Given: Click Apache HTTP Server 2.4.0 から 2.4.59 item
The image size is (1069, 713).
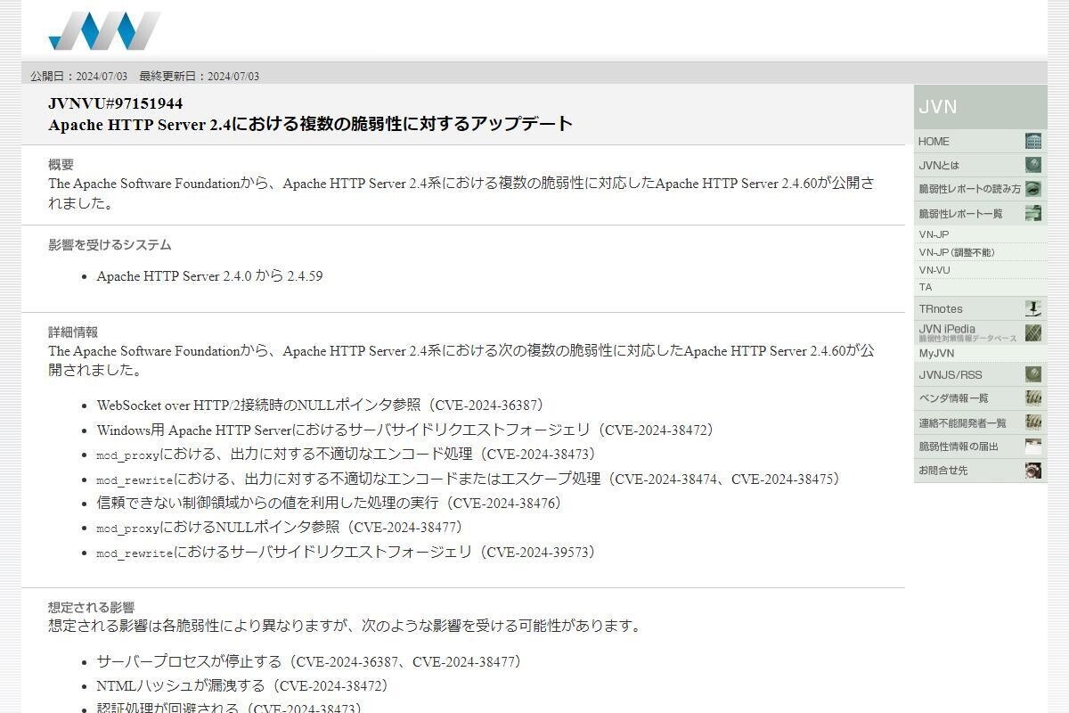Looking at the screenshot, I should click(x=209, y=276).
